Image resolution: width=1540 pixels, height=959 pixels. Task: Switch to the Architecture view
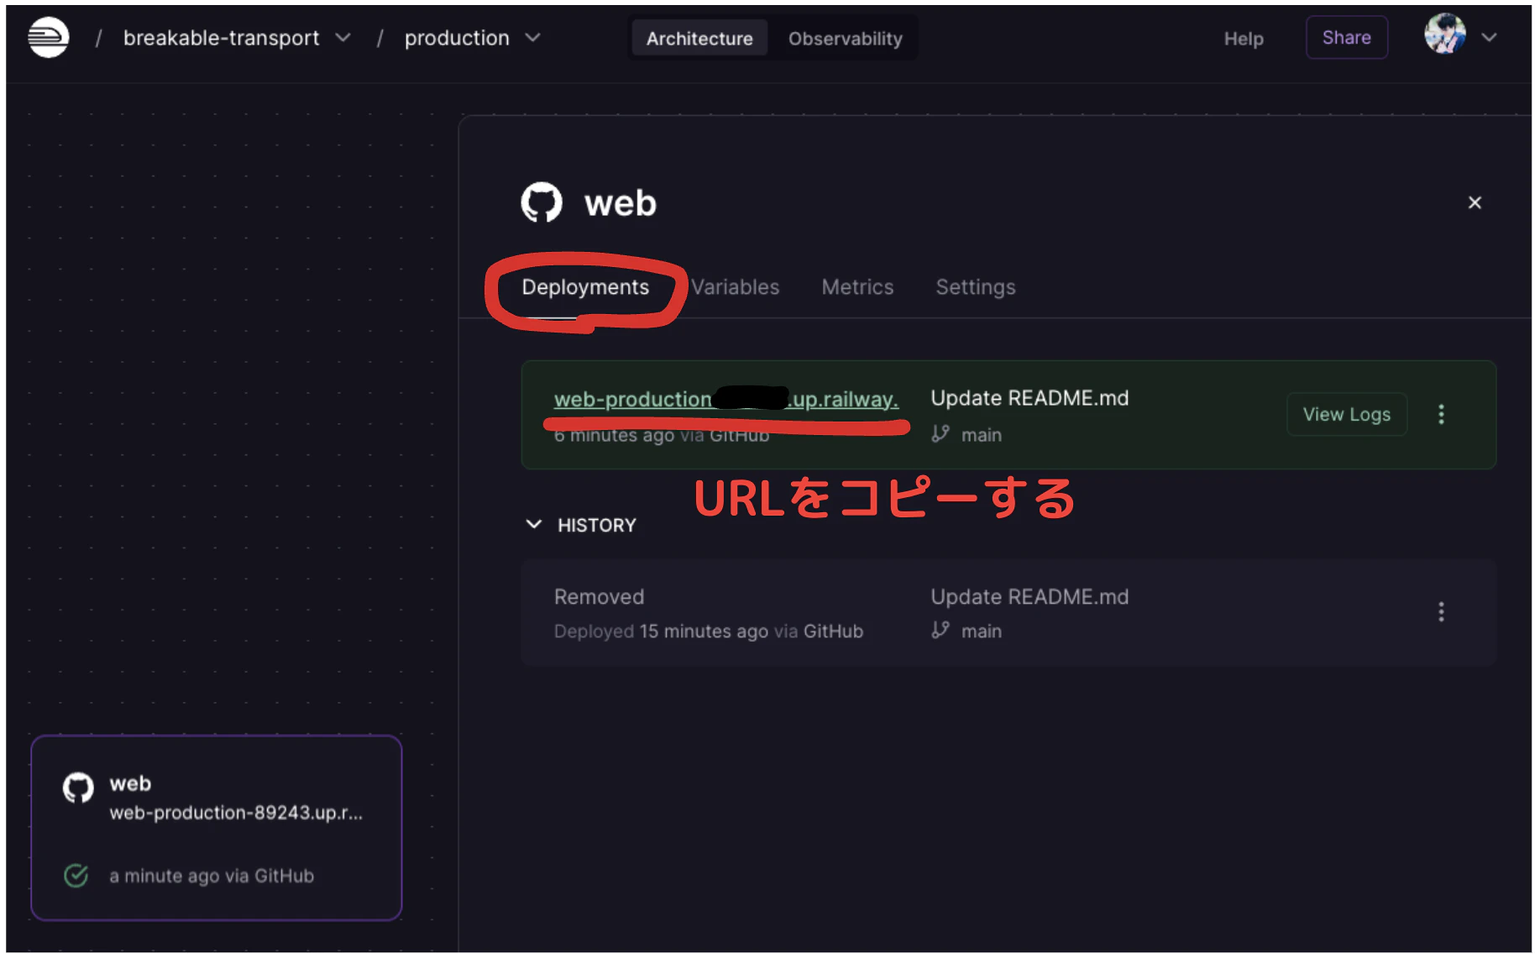click(x=699, y=39)
